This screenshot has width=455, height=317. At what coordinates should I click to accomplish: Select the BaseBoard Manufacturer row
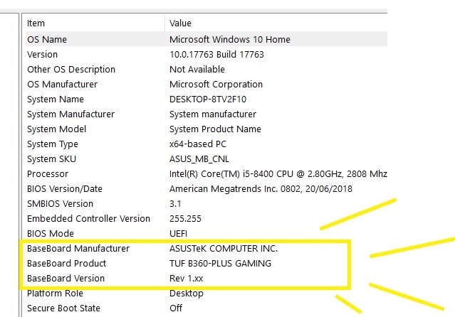[78, 249]
